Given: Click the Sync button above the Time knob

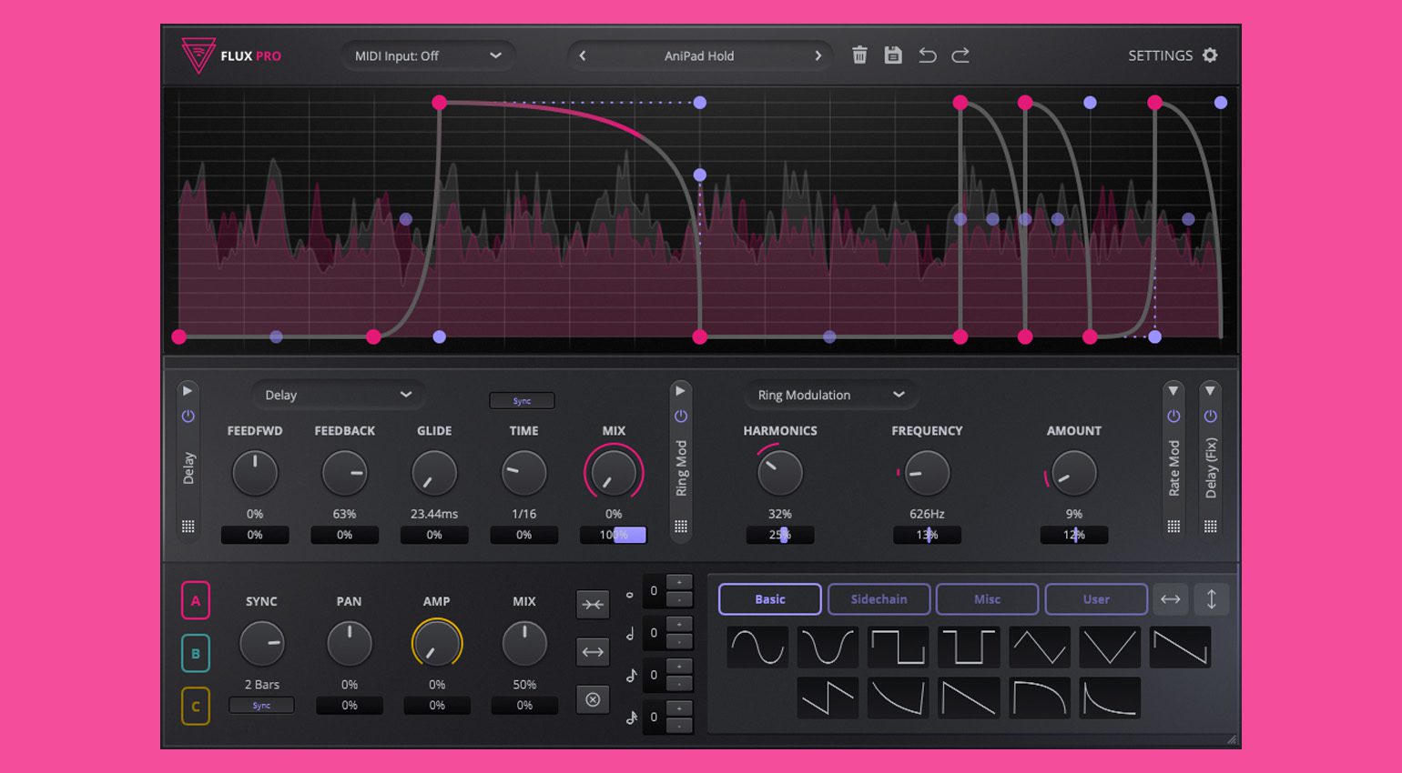Looking at the screenshot, I should point(522,401).
